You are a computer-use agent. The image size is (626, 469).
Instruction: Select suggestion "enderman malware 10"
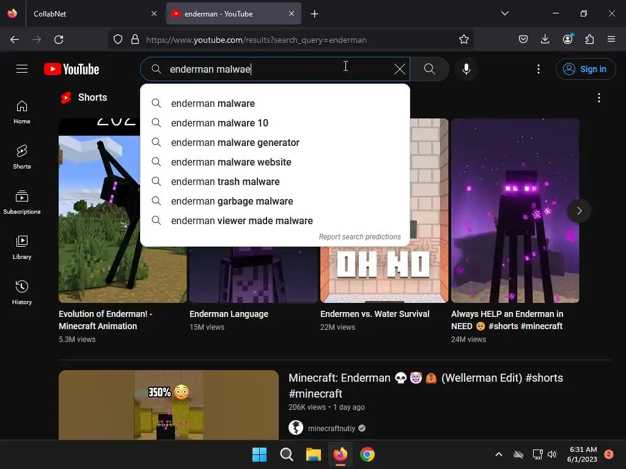[275, 123]
